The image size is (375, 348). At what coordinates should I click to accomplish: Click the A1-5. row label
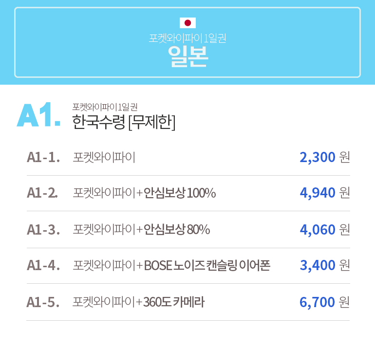tap(43, 302)
